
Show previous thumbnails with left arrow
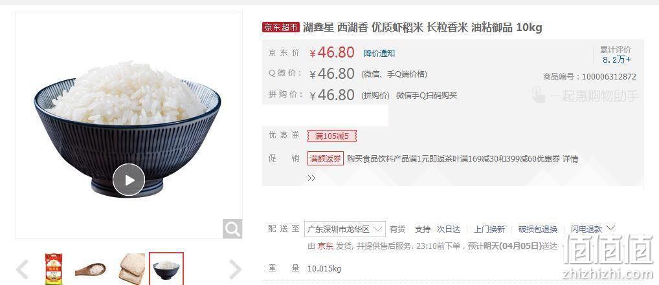pyautogui.click(x=22, y=269)
